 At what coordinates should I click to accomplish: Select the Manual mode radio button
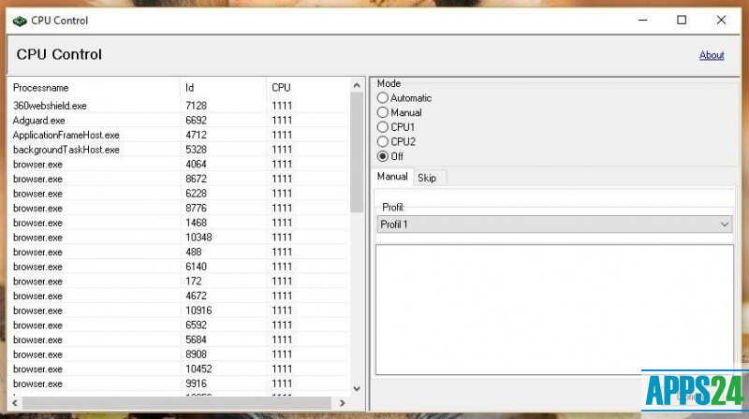tap(383, 112)
